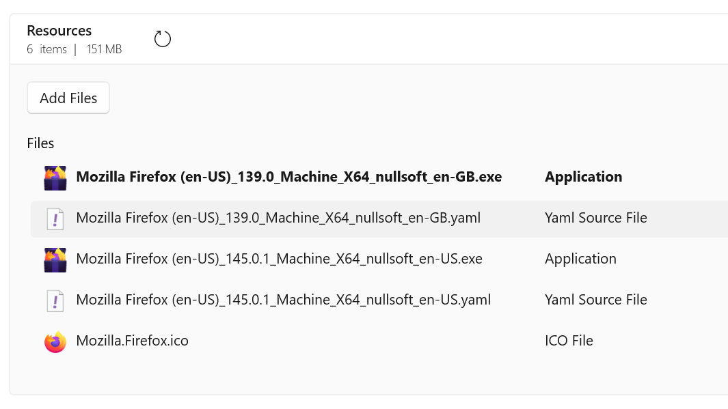This screenshot has height=409, width=728.
Task: Click Yaml Source File type of the 139.0 yaml
Action: click(x=595, y=218)
